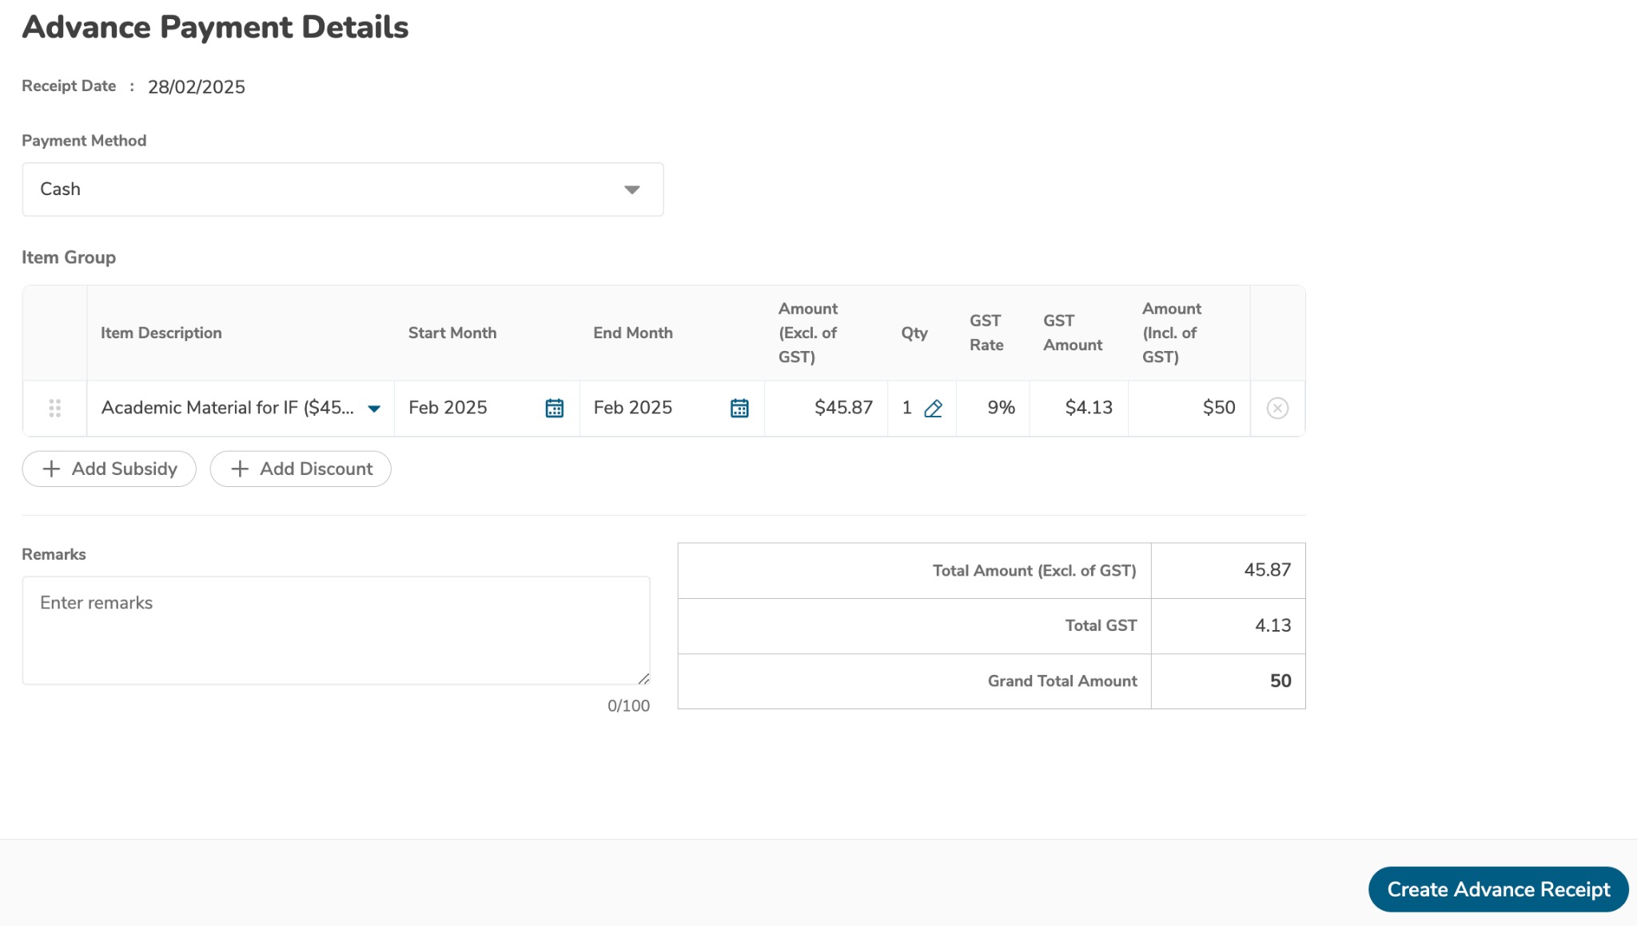Click the Payment Method field label
This screenshot has height=926, width=1637.
tap(84, 141)
